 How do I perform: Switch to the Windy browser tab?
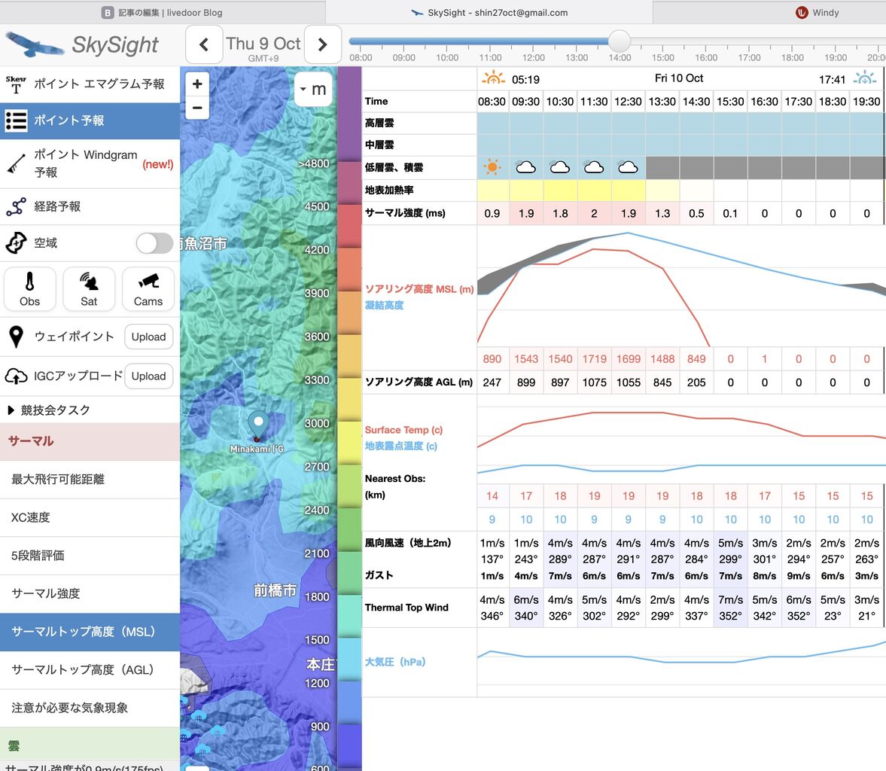pyautogui.click(x=817, y=13)
